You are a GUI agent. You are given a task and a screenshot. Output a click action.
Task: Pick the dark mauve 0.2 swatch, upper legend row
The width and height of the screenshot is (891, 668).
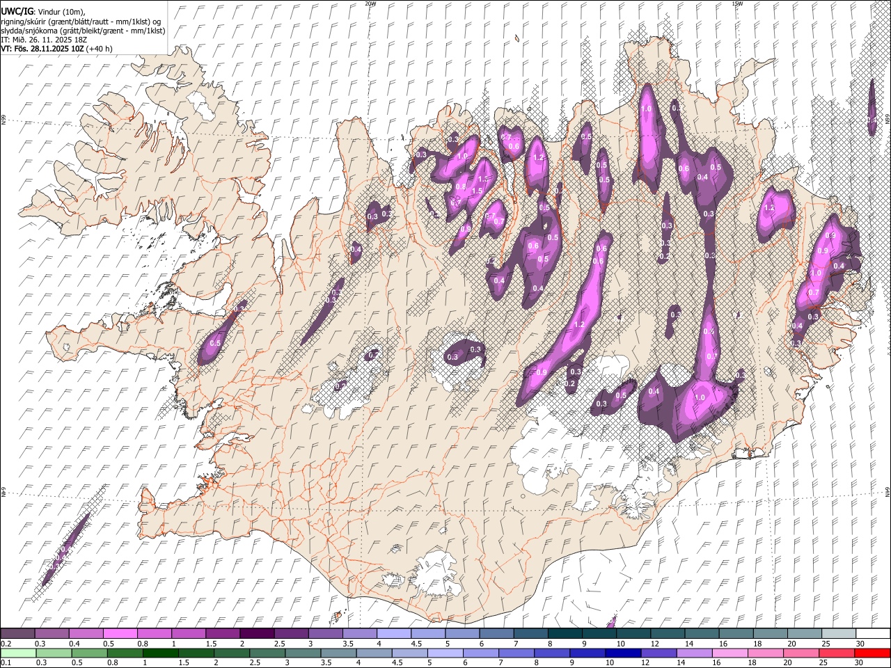coord(17,633)
